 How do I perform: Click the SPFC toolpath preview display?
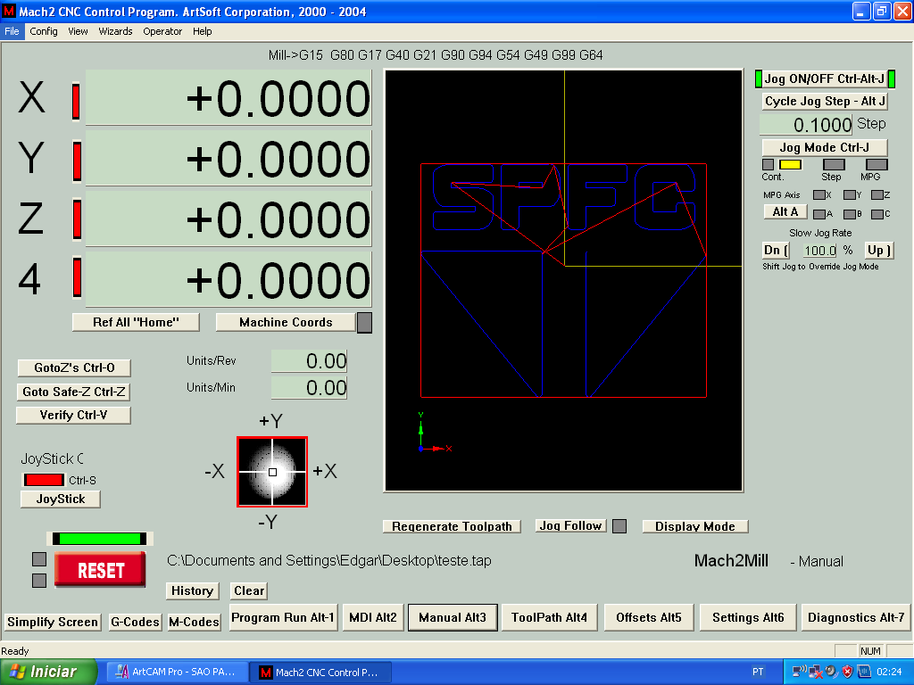tap(563, 281)
